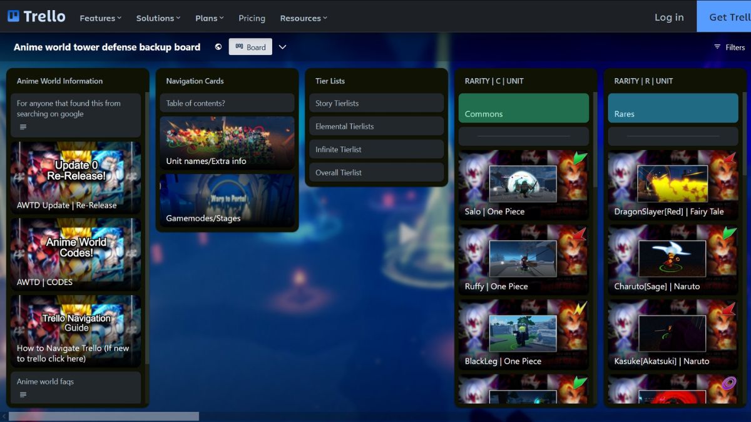Expand the Solutions dropdown menu
751x422 pixels.
pyautogui.click(x=158, y=18)
